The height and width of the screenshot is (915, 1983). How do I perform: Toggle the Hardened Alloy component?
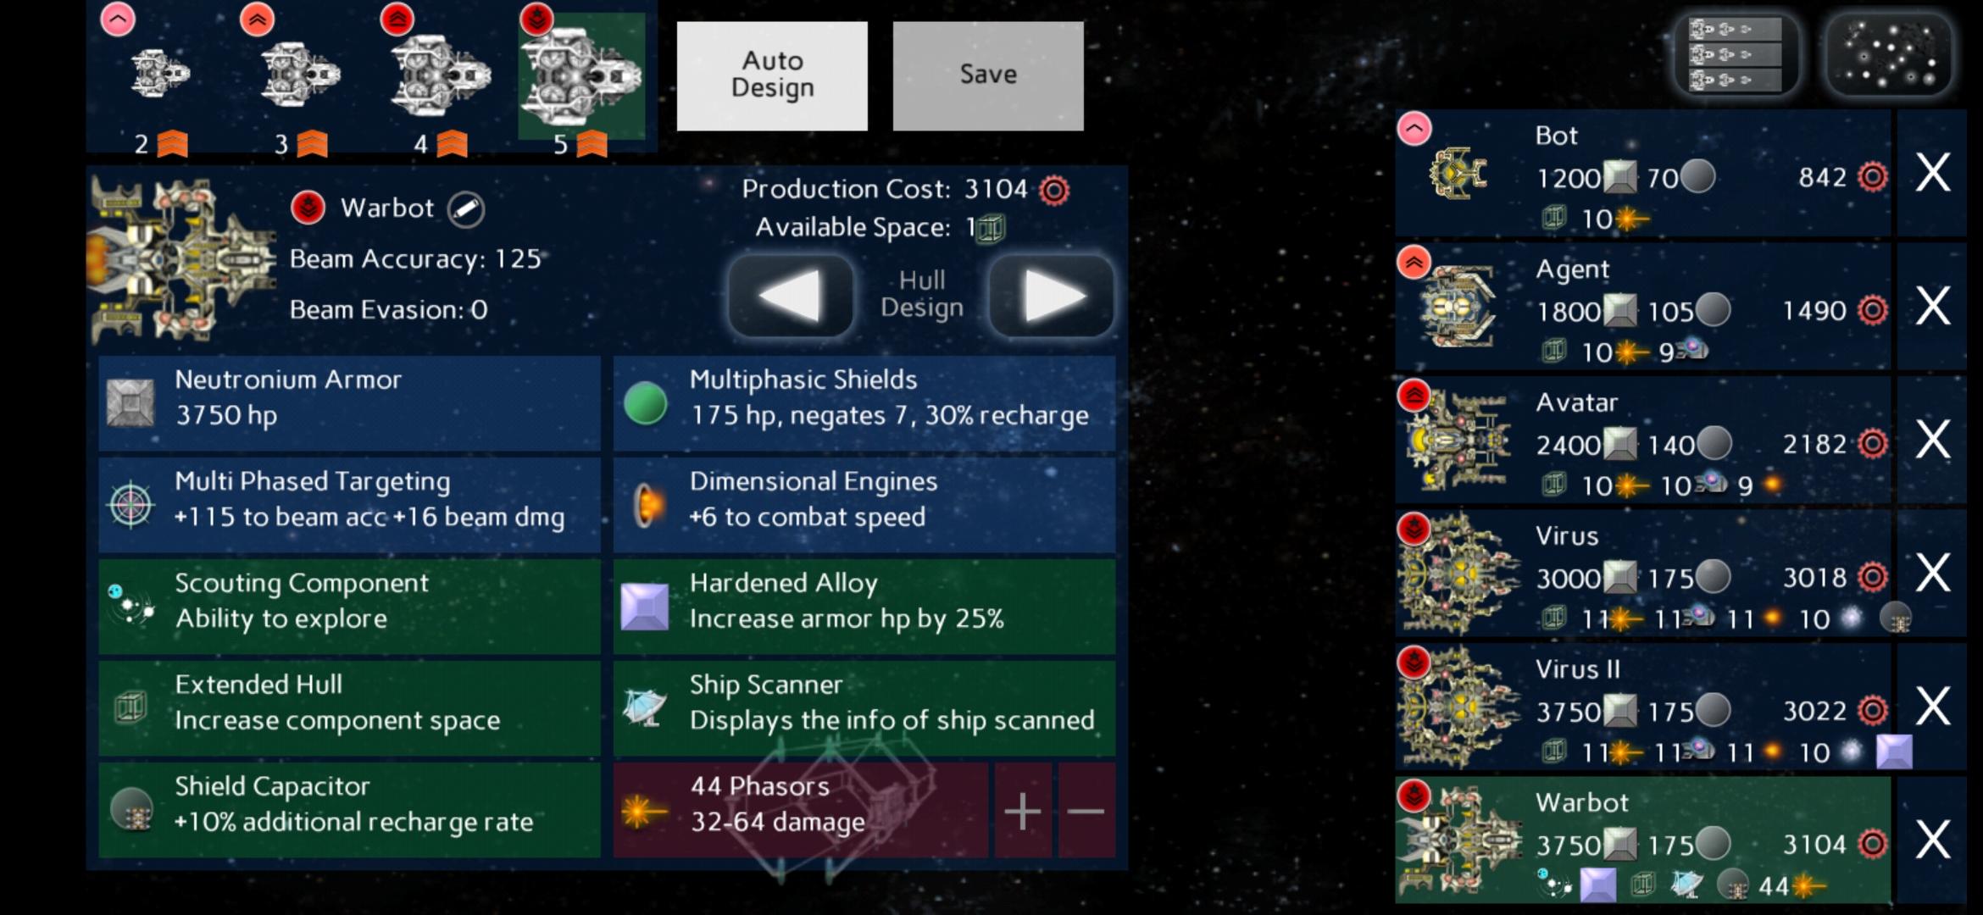click(864, 607)
